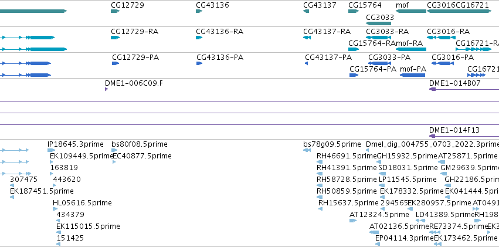
Task: Select the DME1-014F13 feature arrowhead
Action: [432, 136]
